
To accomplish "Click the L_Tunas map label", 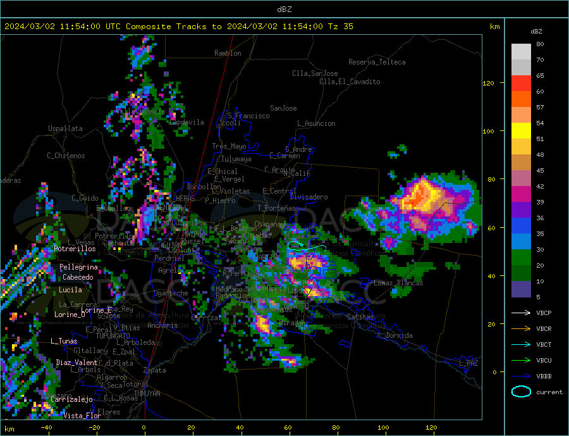I will (64, 341).
